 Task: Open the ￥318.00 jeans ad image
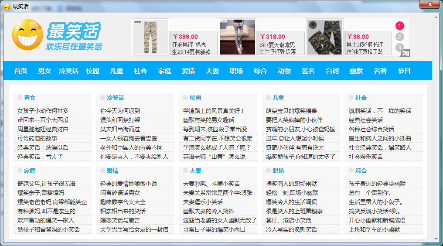point(238,37)
